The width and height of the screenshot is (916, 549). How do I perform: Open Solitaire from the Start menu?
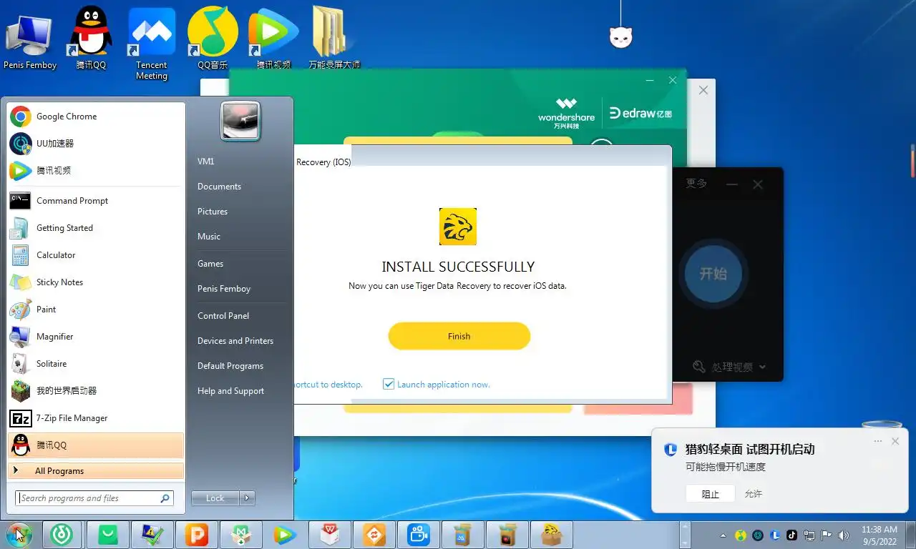click(x=95, y=364)
